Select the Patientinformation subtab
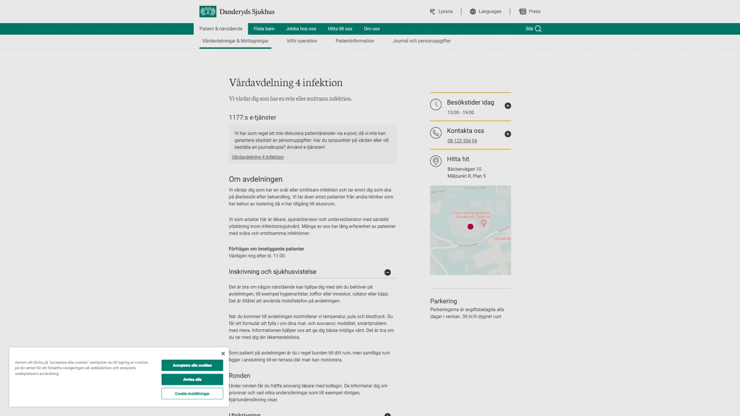Viewport: 740px width, 416px height. click(x=355, y=41)
